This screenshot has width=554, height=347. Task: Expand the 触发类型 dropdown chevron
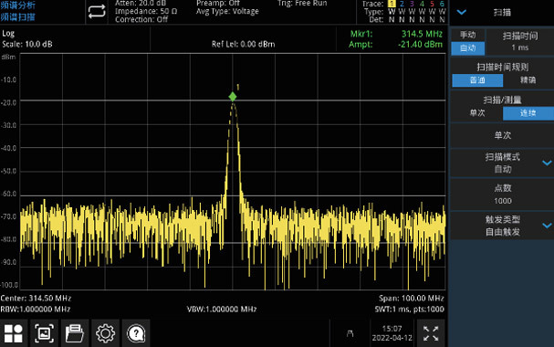[547, 226]
